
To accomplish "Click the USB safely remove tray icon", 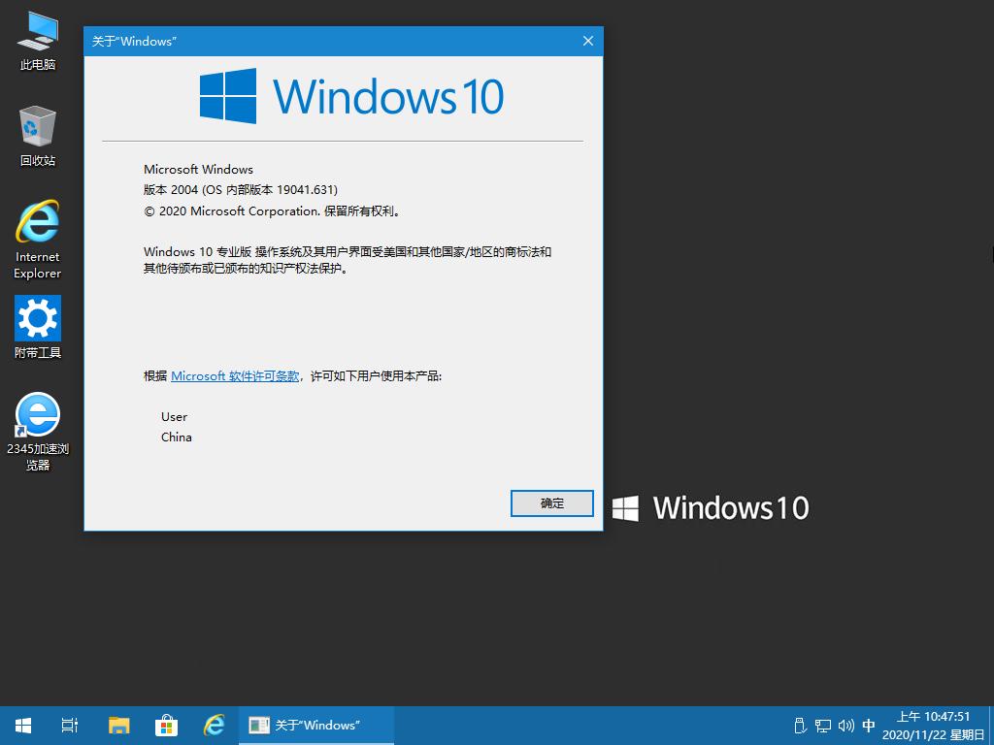I will (x=800, y=726).
